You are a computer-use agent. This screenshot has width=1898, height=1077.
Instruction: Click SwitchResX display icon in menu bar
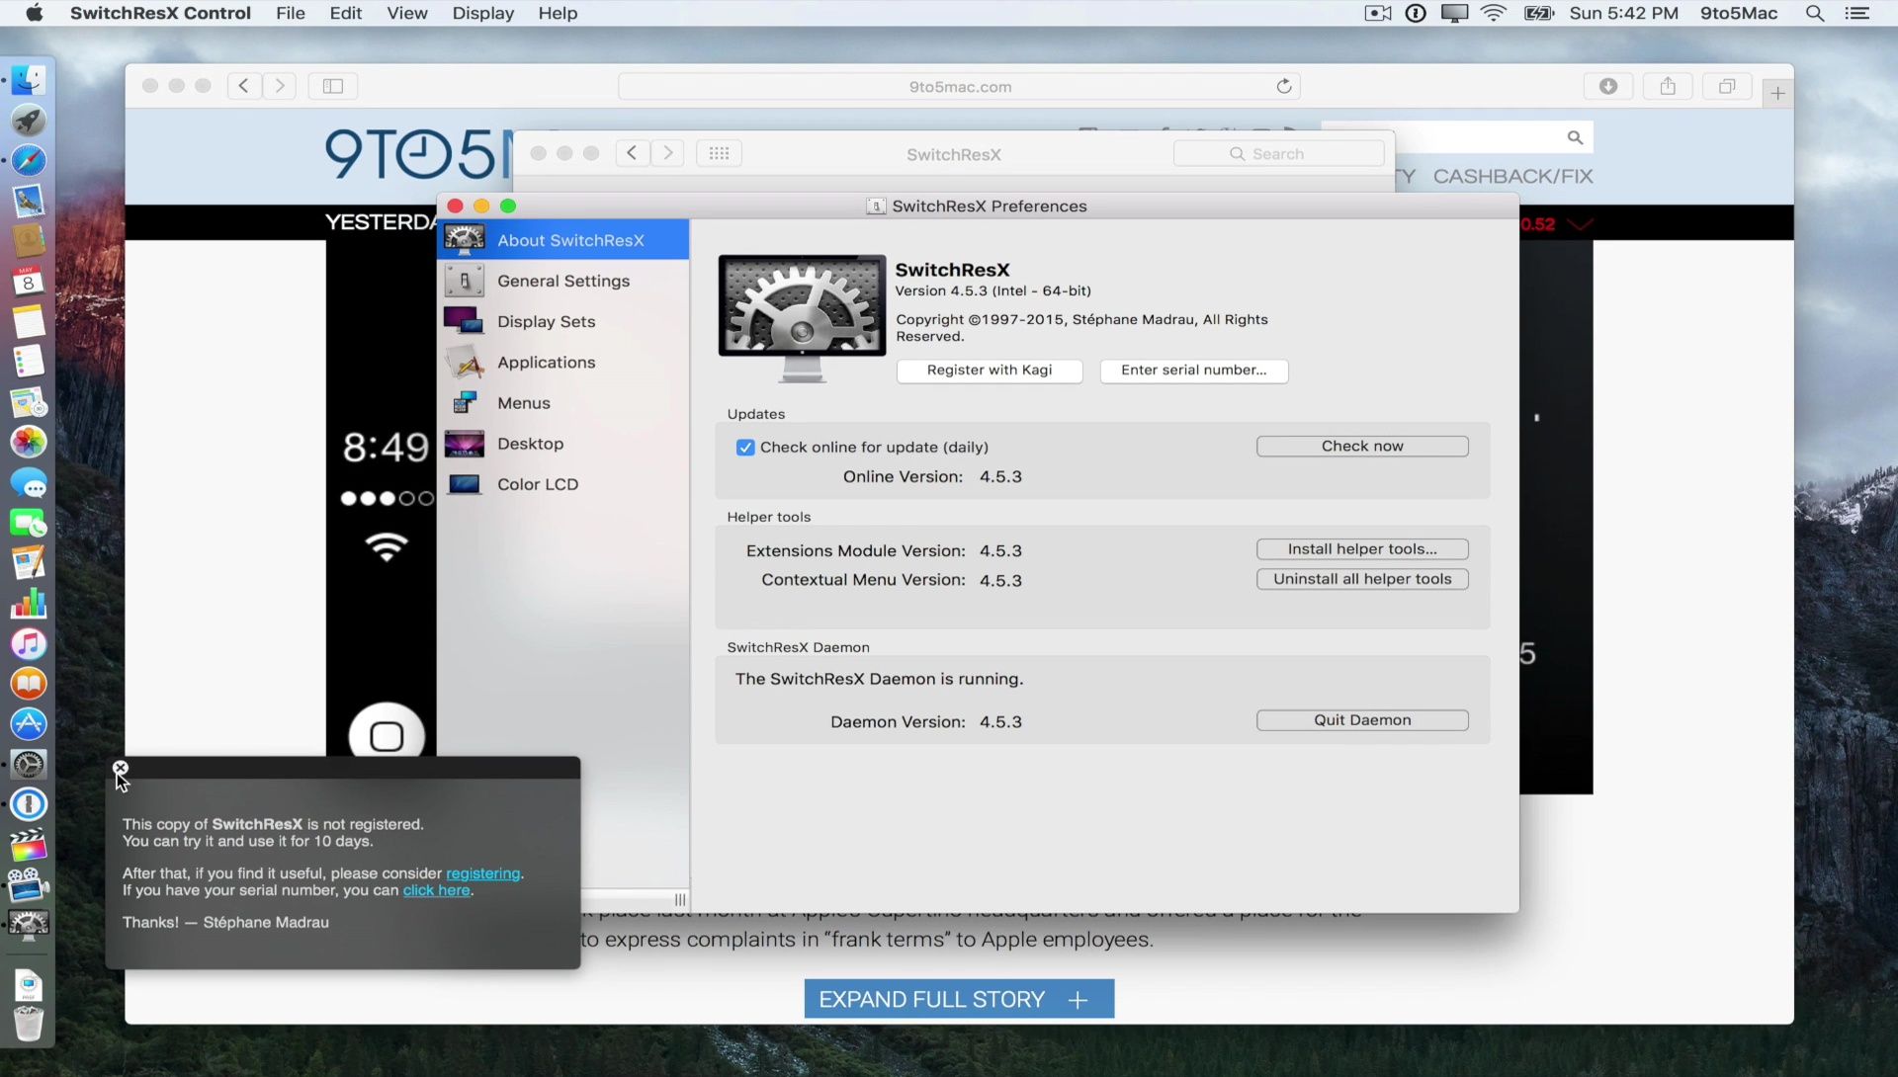pos(1454,13)
